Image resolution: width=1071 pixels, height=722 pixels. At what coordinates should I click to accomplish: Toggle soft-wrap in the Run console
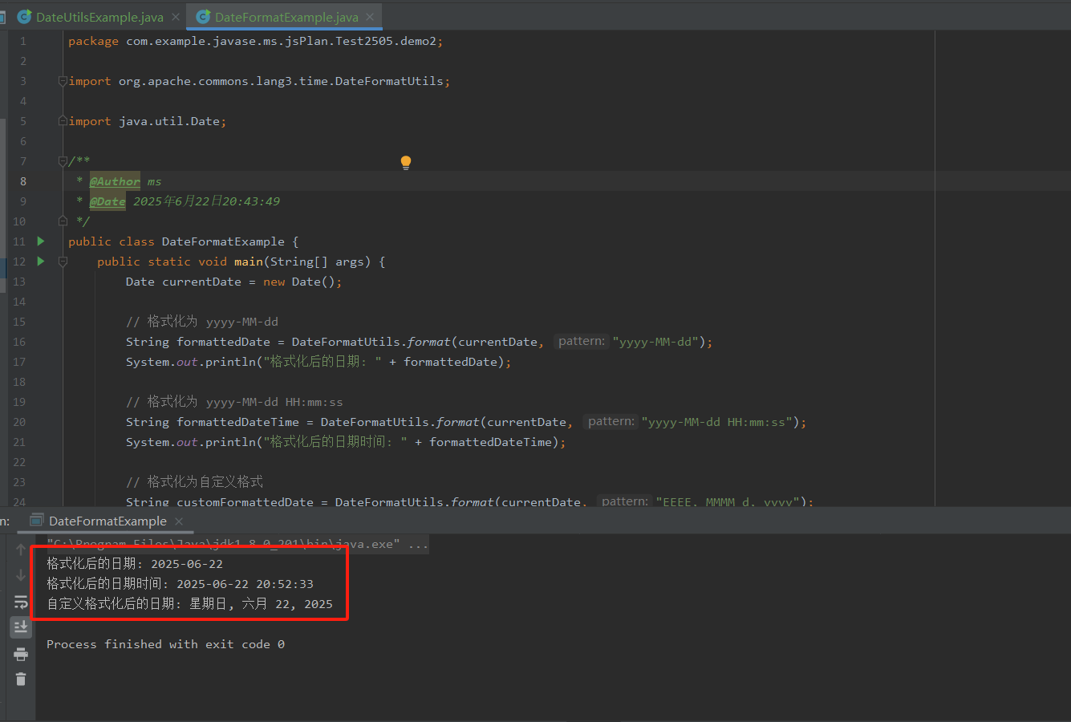(x=21, y=602)
